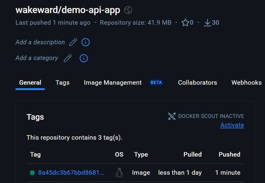Image resolution: width=265 pixels, height=183 pixels.
Task: Switch to the General tab
Action: 30,83
